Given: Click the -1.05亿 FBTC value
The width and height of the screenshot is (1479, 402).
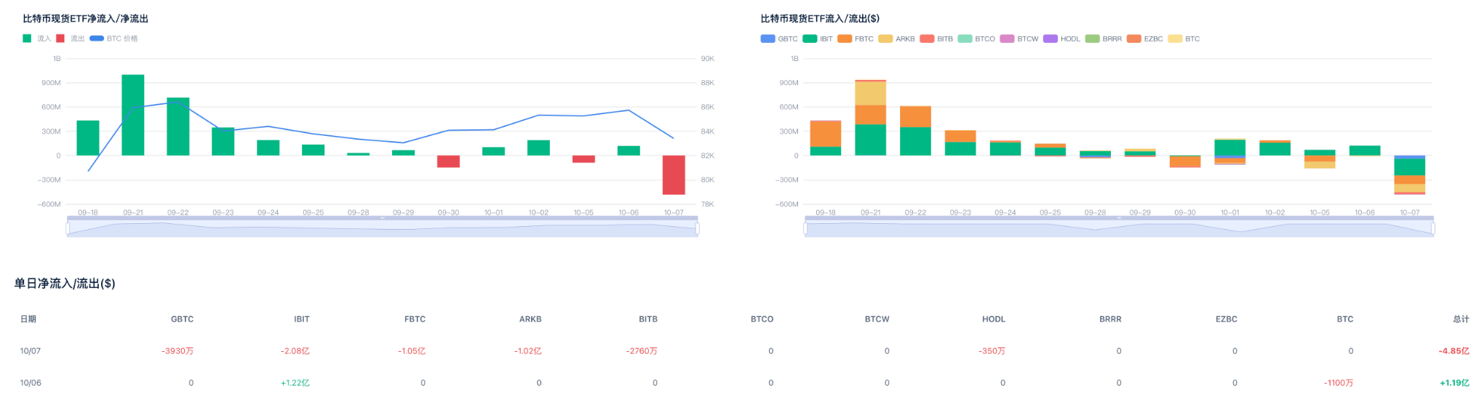Looking at the screenshot, I should [x=412, y=351].
